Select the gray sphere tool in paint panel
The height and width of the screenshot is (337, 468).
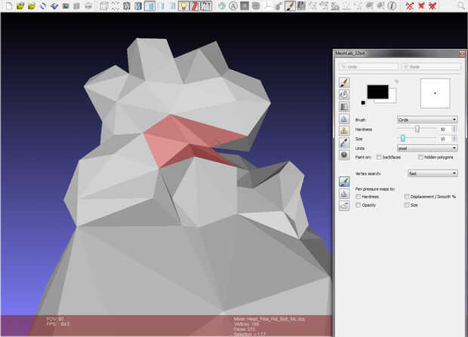pyautogui.click(x=344, y=155)
